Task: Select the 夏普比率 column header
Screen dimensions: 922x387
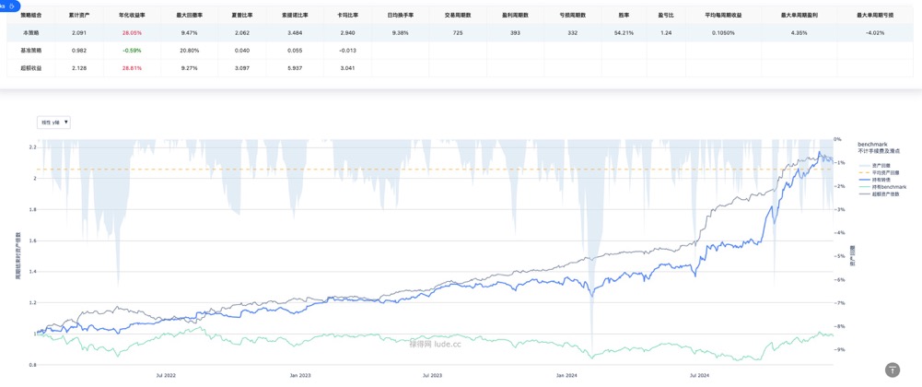Action: pyautogui.click(x=242, y=16)
